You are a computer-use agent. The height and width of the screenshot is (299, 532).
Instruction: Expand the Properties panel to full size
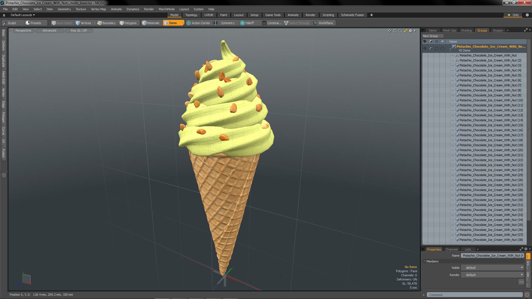[521, 249]
